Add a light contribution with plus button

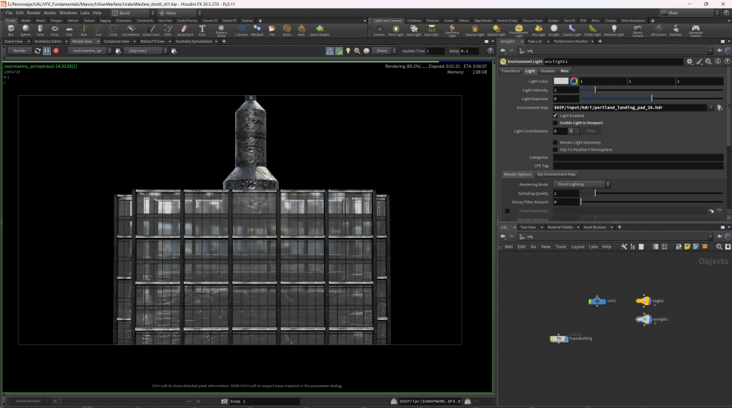coord(570,131)
